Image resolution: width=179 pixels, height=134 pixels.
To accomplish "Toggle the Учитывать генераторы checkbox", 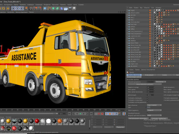I will click(x=147, y=100).
